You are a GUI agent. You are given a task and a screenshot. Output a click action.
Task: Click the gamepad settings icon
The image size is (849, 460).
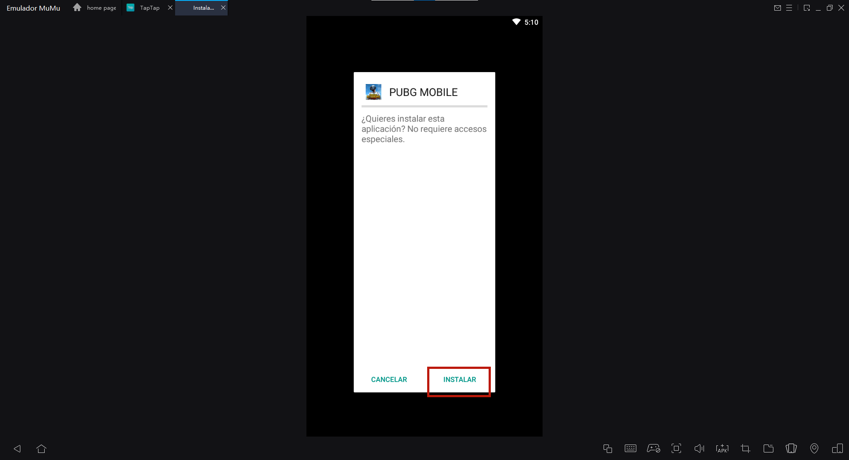click(654, 448)
